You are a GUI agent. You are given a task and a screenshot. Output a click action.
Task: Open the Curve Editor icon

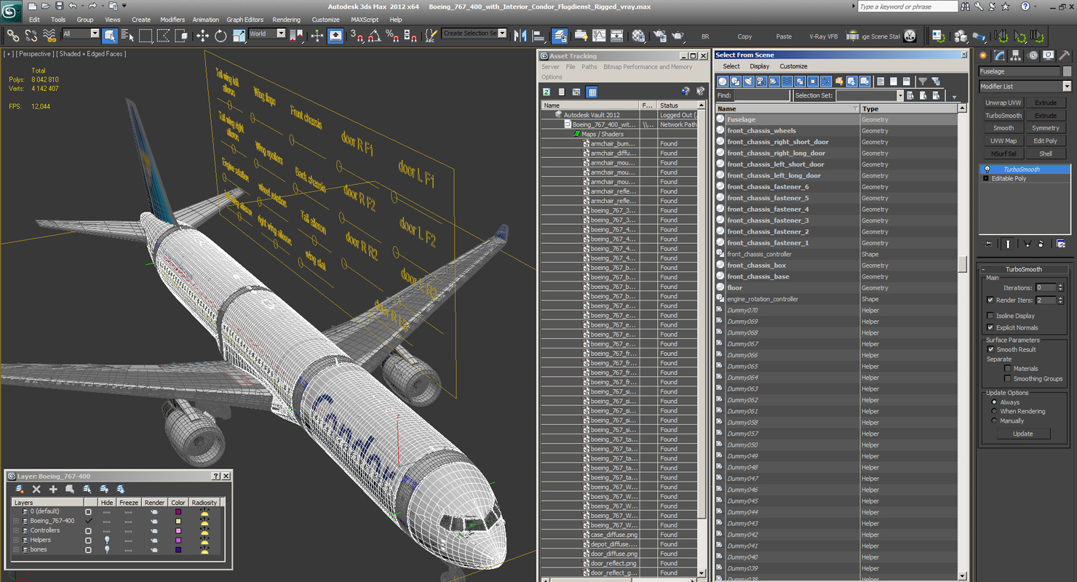pyautogui.click(x=599, y=36)
